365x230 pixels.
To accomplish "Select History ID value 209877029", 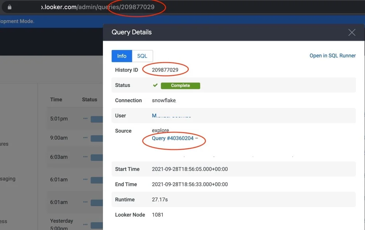I will pos(165,70).
